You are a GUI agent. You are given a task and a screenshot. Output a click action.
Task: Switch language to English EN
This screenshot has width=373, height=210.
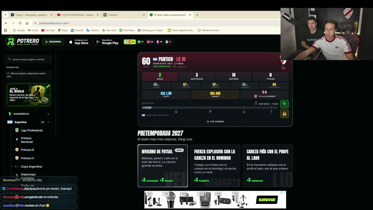pyautogui.click(x=150, y=42)
